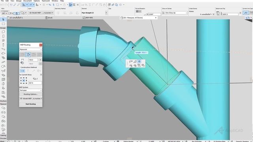Open the Pipework dropdown in MEP Routing
253x142 pixels.
point(31,49)
